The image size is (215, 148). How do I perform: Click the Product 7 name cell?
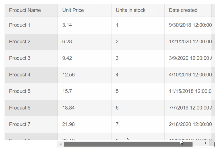pyautogui.click(x=20, y=124)
